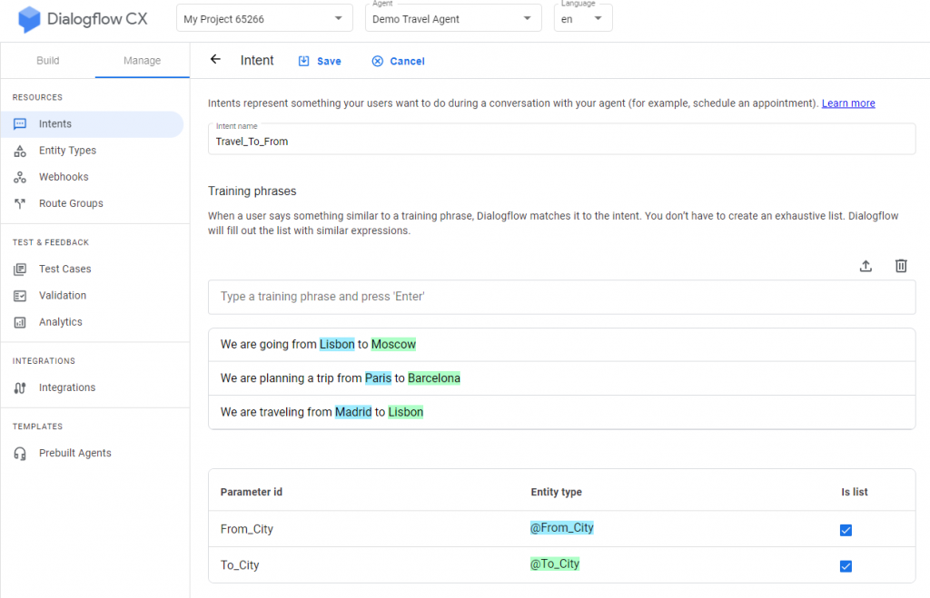Image resolution: width=930 pixels, height=598 pixels.
Task: Click the upload training phrases icon
Action: tap(866, 266)
